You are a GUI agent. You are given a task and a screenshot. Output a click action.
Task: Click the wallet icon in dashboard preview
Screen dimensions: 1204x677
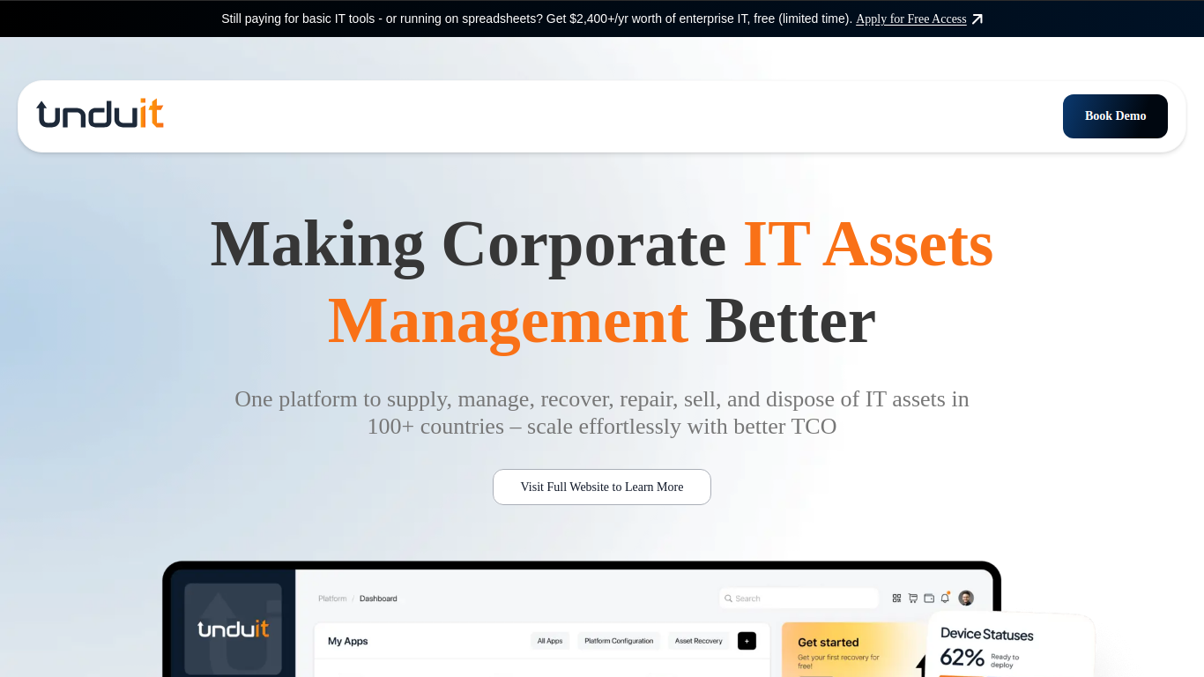[x=929, y=598]
